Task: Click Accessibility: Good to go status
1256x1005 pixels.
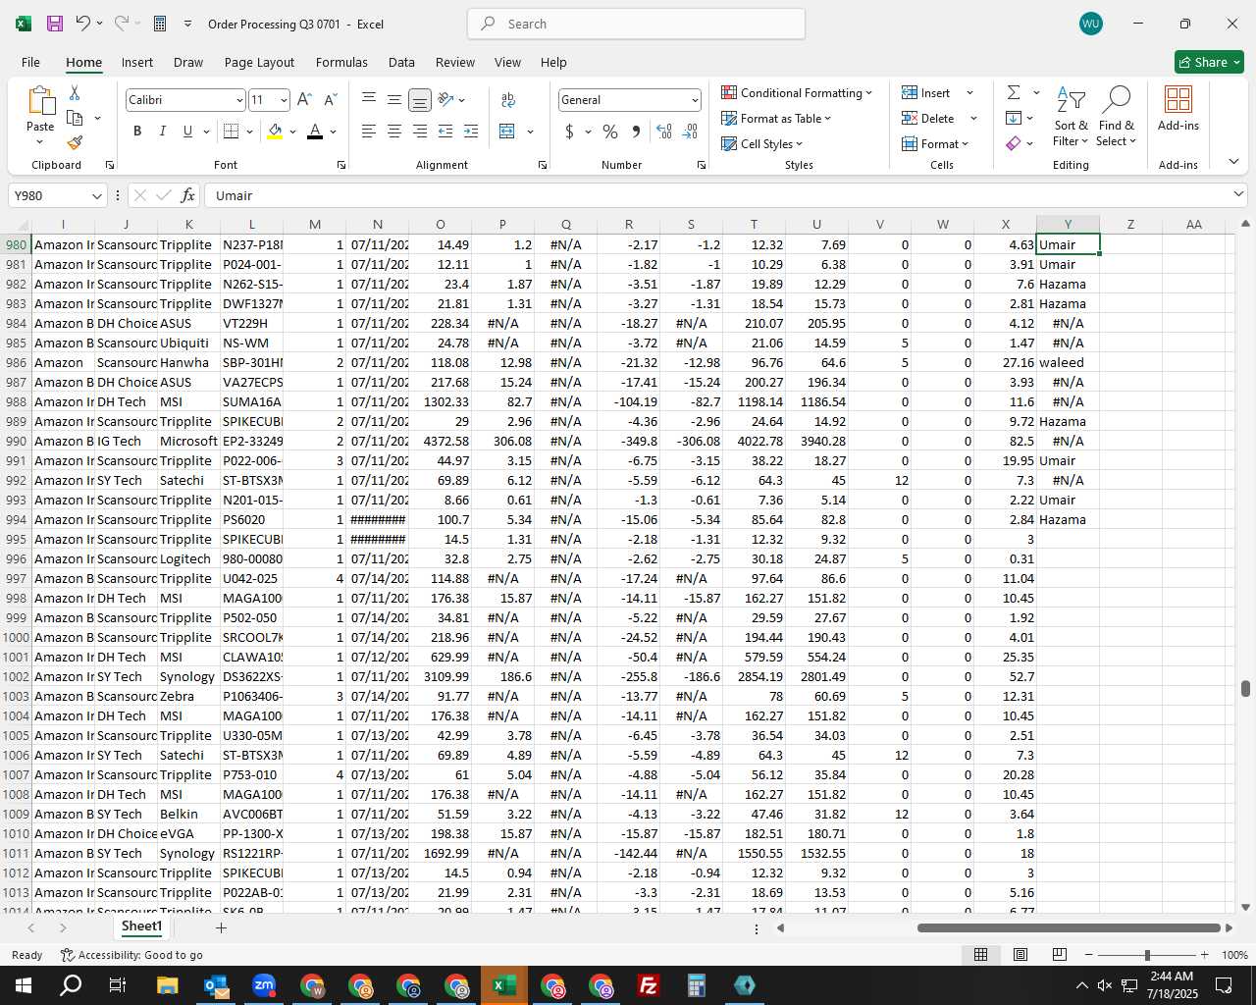Action: click(131, 955)
